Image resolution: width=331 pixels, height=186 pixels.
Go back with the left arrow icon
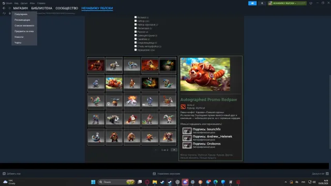[4, 8]
